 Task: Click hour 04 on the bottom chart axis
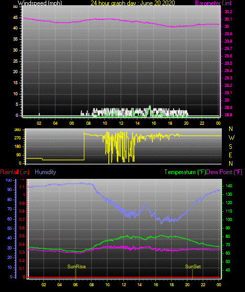click(59, 285)
